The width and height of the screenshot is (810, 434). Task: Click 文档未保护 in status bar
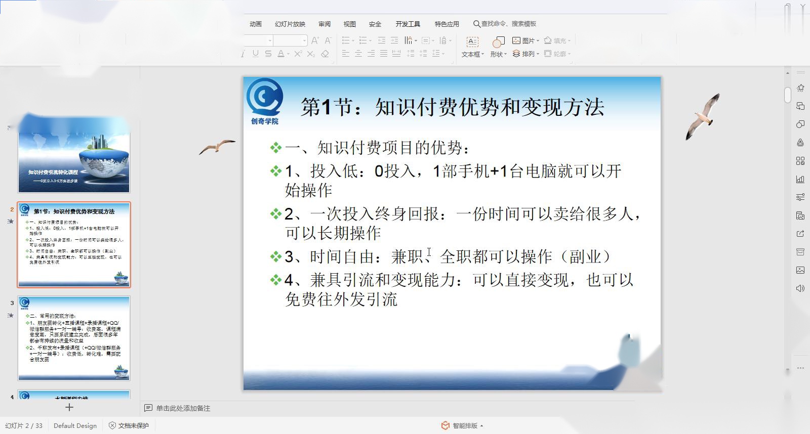129,425
